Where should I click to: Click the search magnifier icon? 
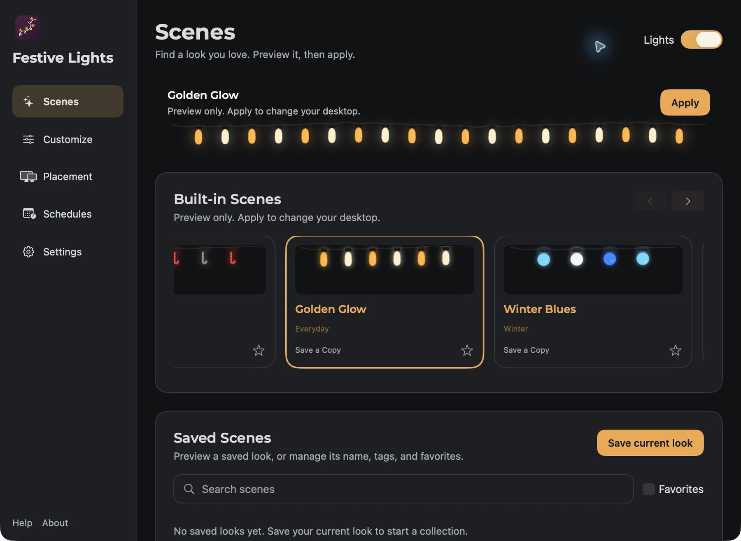(189, 489)
